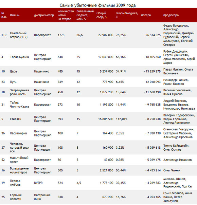Click the 'Стиляги' film row title
This screenshot has height=205, width=197.
15,119
